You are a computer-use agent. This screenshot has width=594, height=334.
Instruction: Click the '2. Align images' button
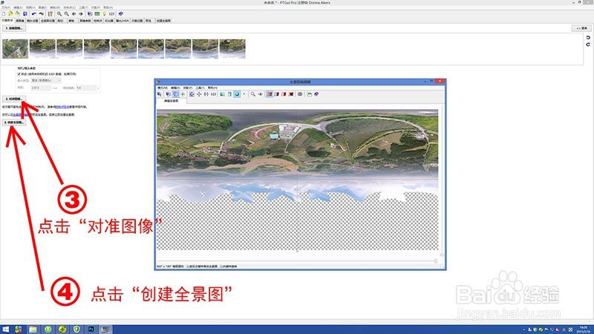(x=14, y=99)
